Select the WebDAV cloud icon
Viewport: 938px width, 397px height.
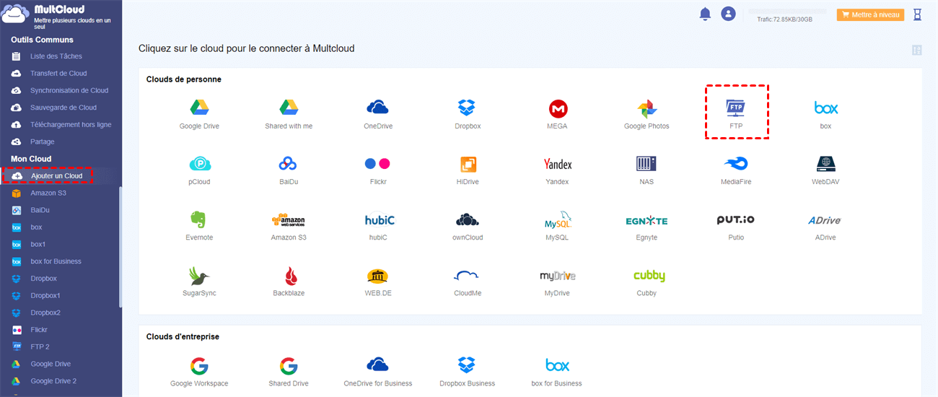click(825, 170)
